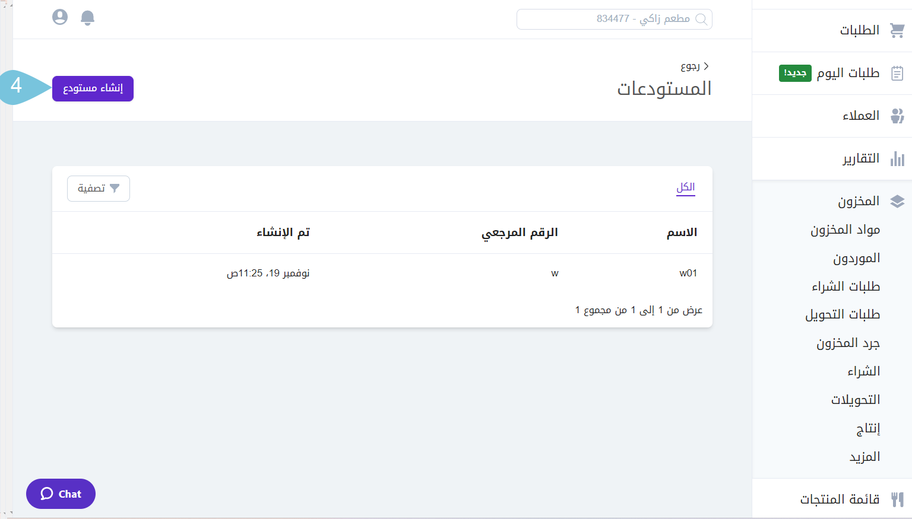
Task: Open الموردون suppliers menu item
Action: pyautogui.click(x=856, y=258)
